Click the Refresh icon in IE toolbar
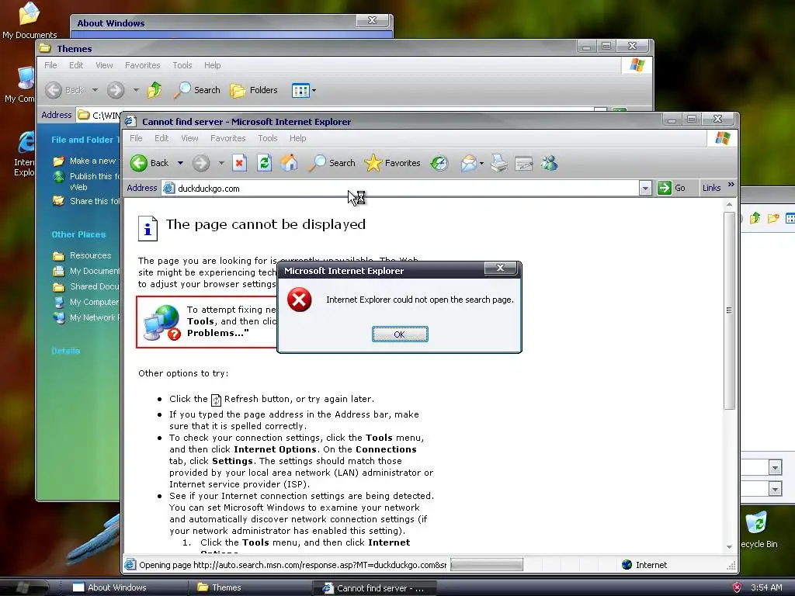795x596 pixels. coord(264,163)
